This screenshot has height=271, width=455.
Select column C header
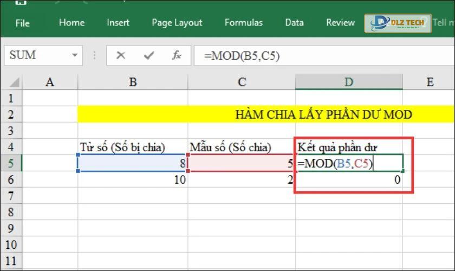242,82
